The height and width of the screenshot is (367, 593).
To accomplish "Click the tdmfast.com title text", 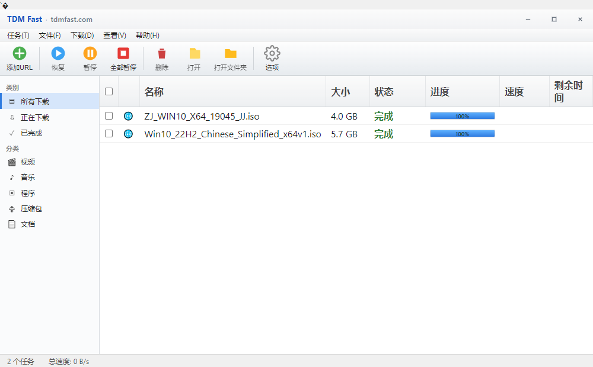I will [72, 20].
